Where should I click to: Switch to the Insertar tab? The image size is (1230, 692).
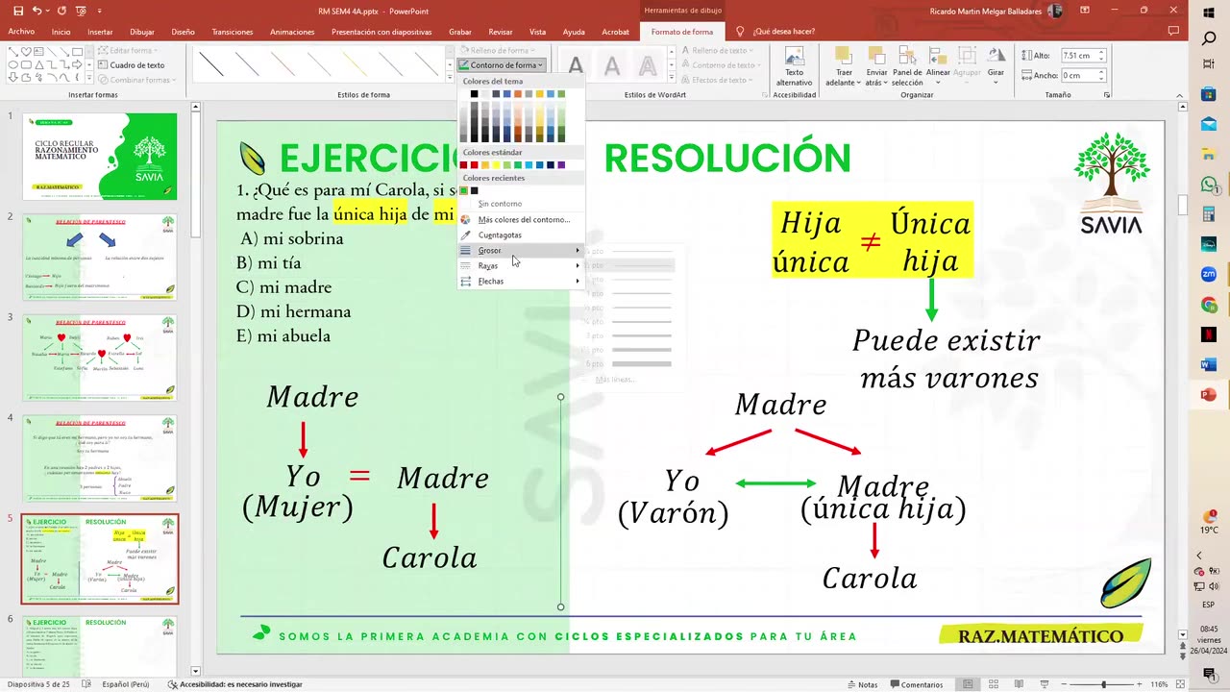[100, 32]
